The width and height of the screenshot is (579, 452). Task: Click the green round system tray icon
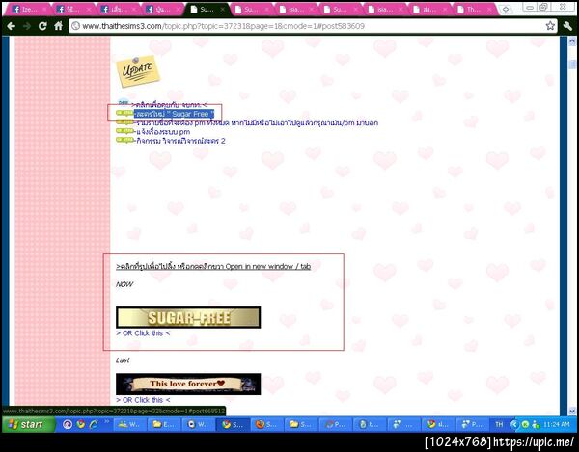coord(525,424)
